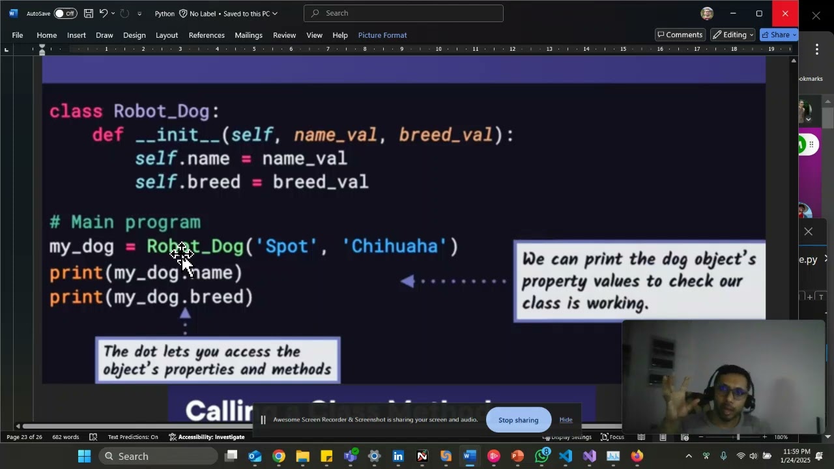Click the proofing check icon in status bar
The height and width of the screenshot is (469, 834).
coord(93,437)
